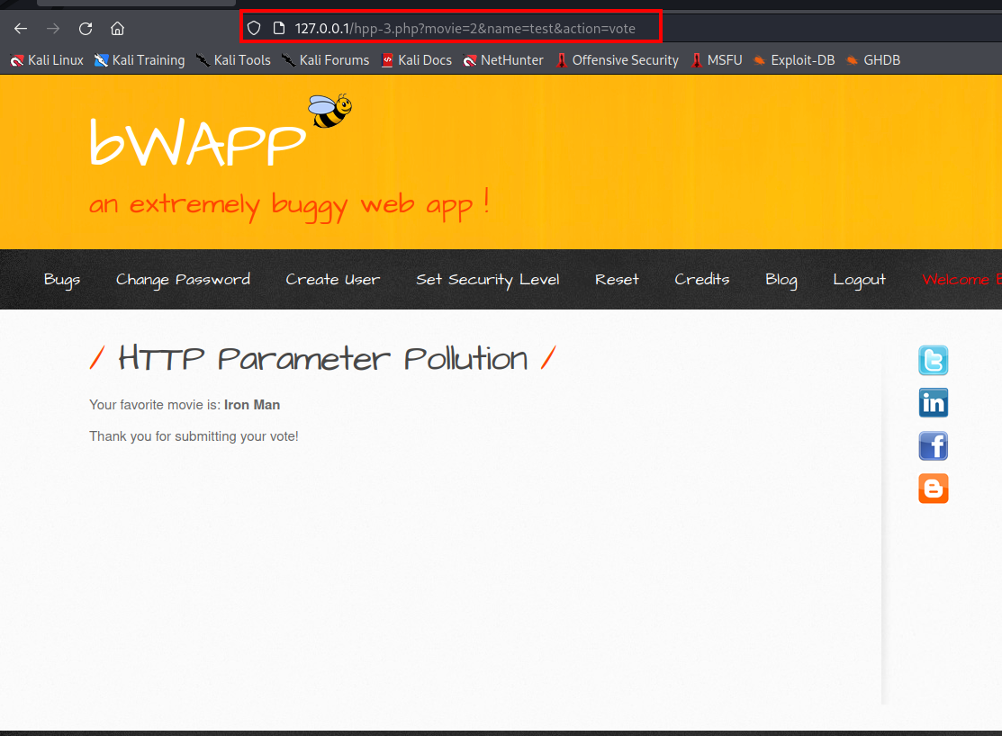
Task: Click Create User in nav bar
Action: tap(332, 279)
